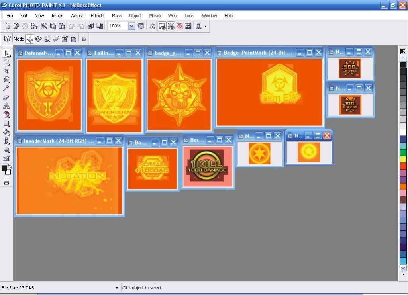Open the Effects menu
Image resolution: width=408 pixels, height=295 pixels.
coord(97,16)
